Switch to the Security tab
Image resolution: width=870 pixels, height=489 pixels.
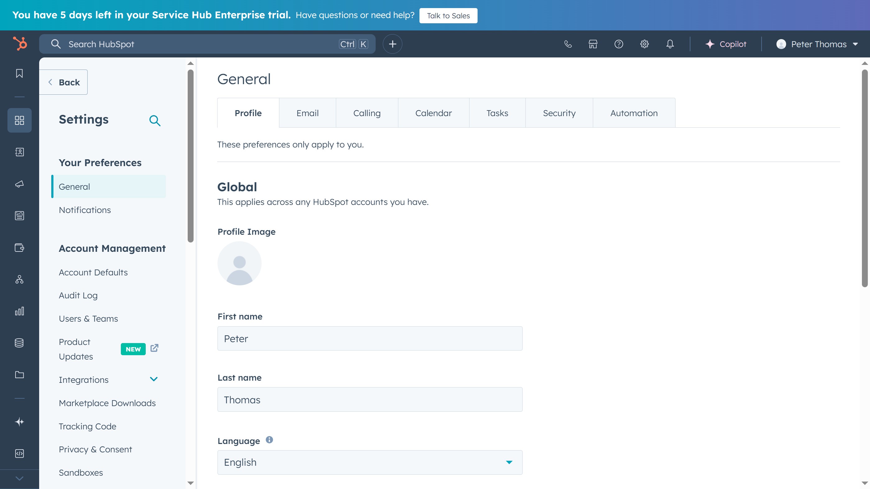(x=559, y=113)
